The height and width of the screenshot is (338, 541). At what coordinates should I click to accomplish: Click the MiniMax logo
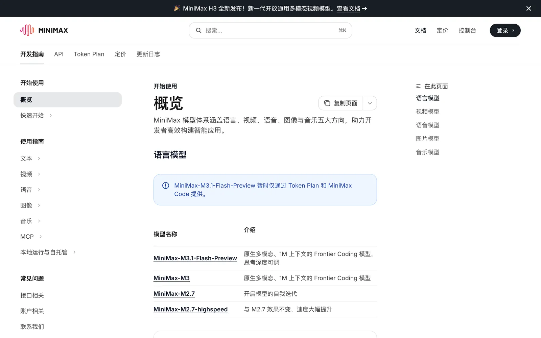44,30
